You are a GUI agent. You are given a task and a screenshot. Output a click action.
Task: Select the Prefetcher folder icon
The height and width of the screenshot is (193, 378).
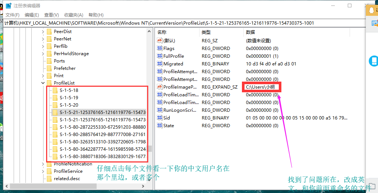[x=49, y=68]
